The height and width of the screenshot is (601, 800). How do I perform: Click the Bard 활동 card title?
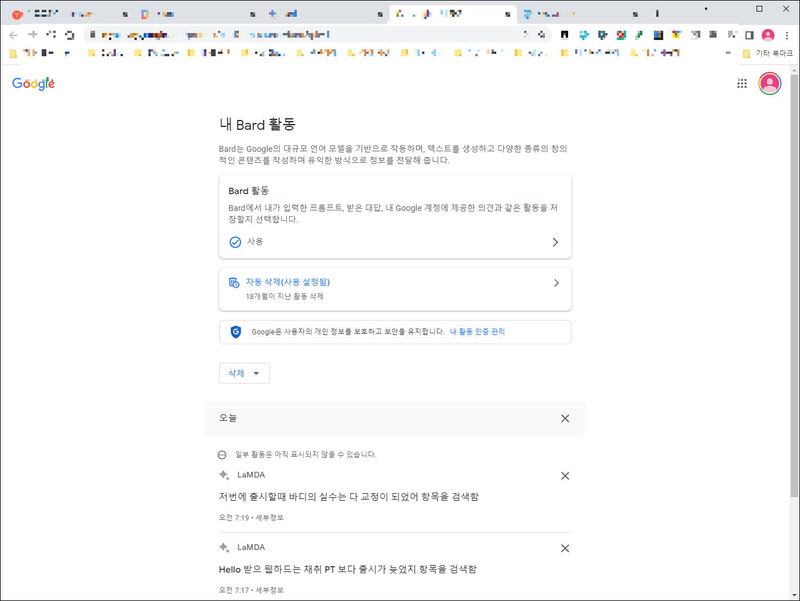249,191
